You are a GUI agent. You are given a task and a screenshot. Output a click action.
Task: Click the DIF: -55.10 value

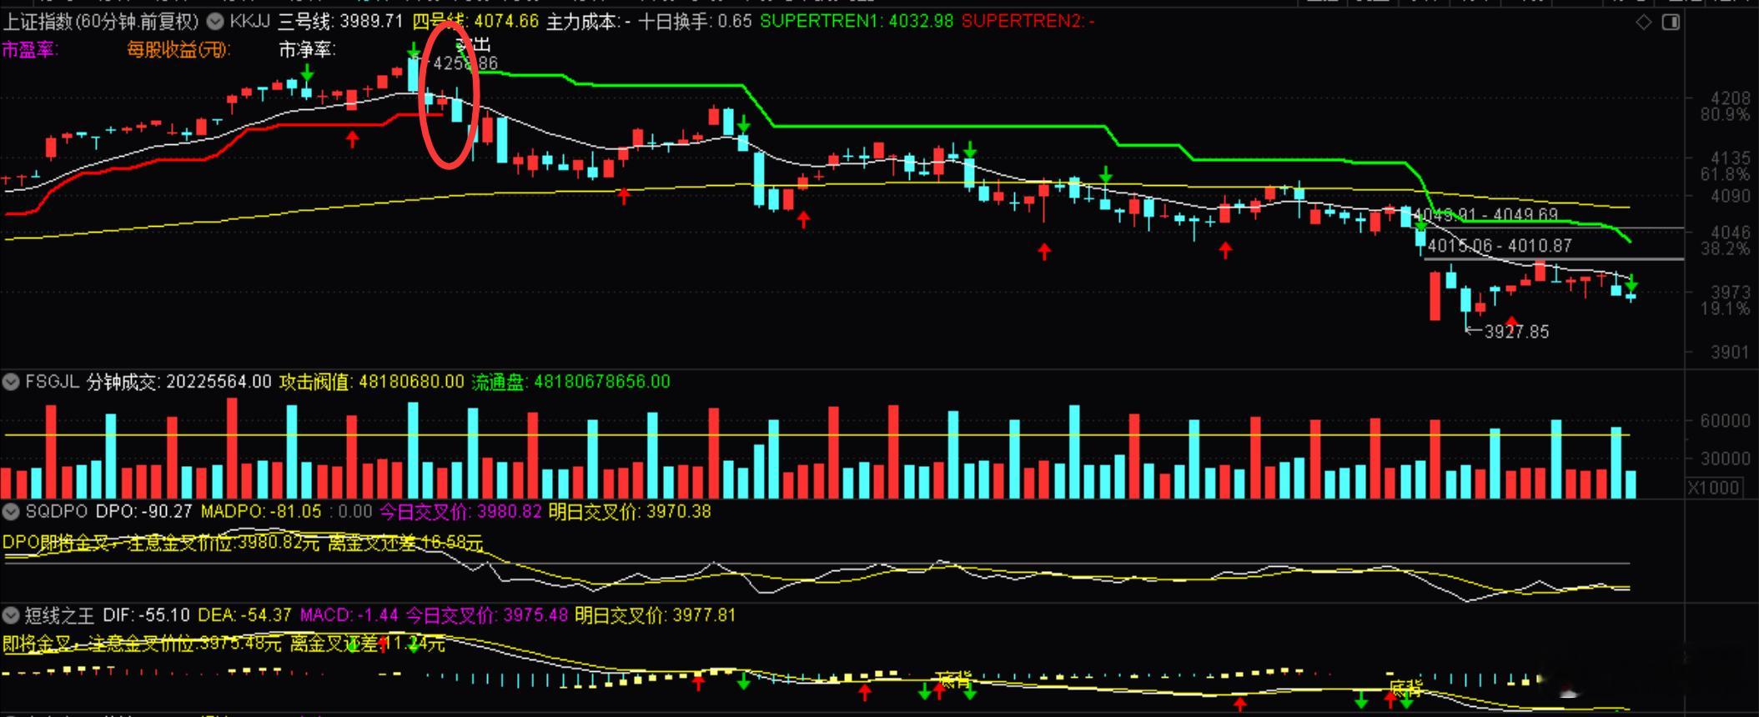click(x=147, y=615)
